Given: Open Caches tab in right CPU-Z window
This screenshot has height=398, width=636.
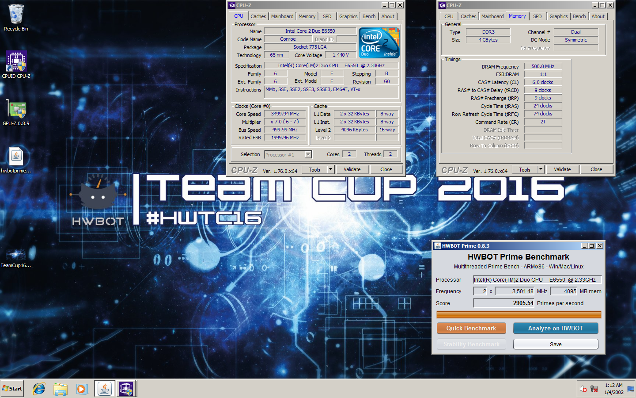Looking at the screenshot, I should point(469,16).
